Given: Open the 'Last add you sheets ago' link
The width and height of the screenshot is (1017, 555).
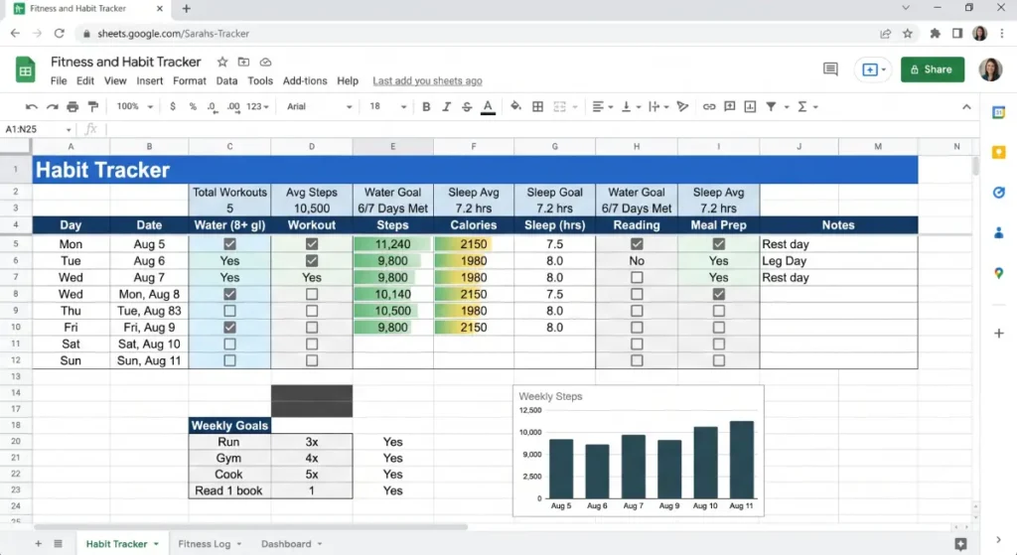Looking at the screenshot, I should pos(427,81).
